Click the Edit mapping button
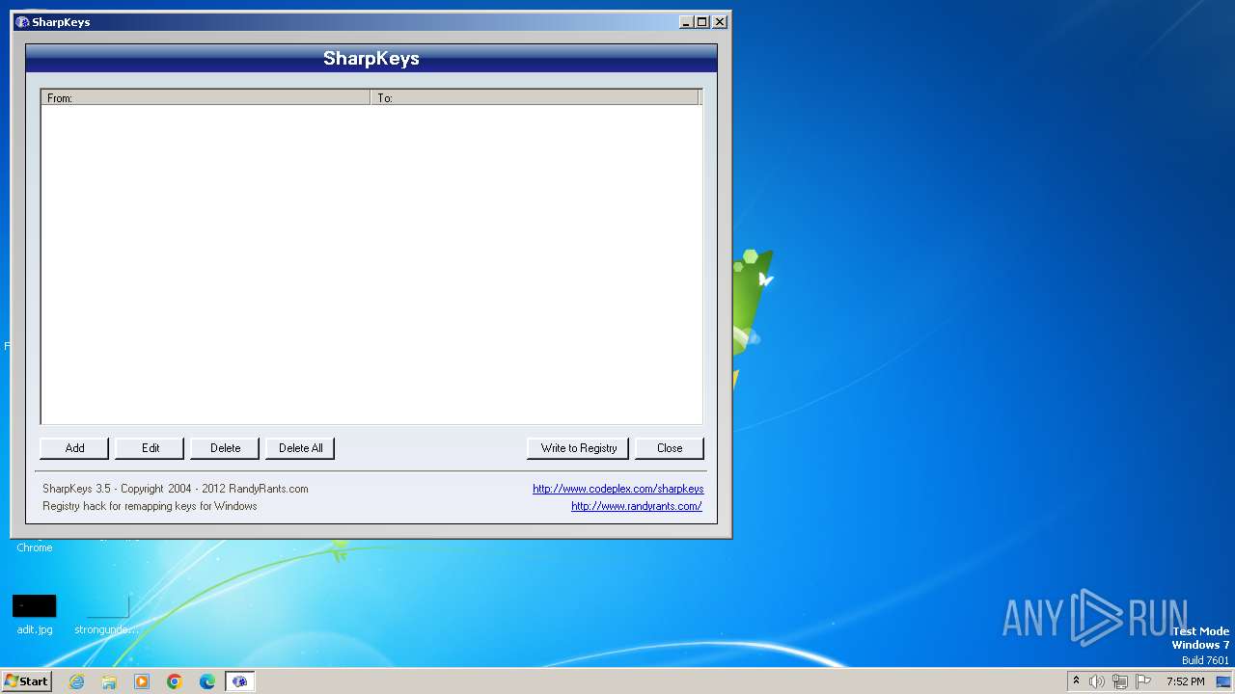Screen dimensions: 1235x694 (150, 448)
